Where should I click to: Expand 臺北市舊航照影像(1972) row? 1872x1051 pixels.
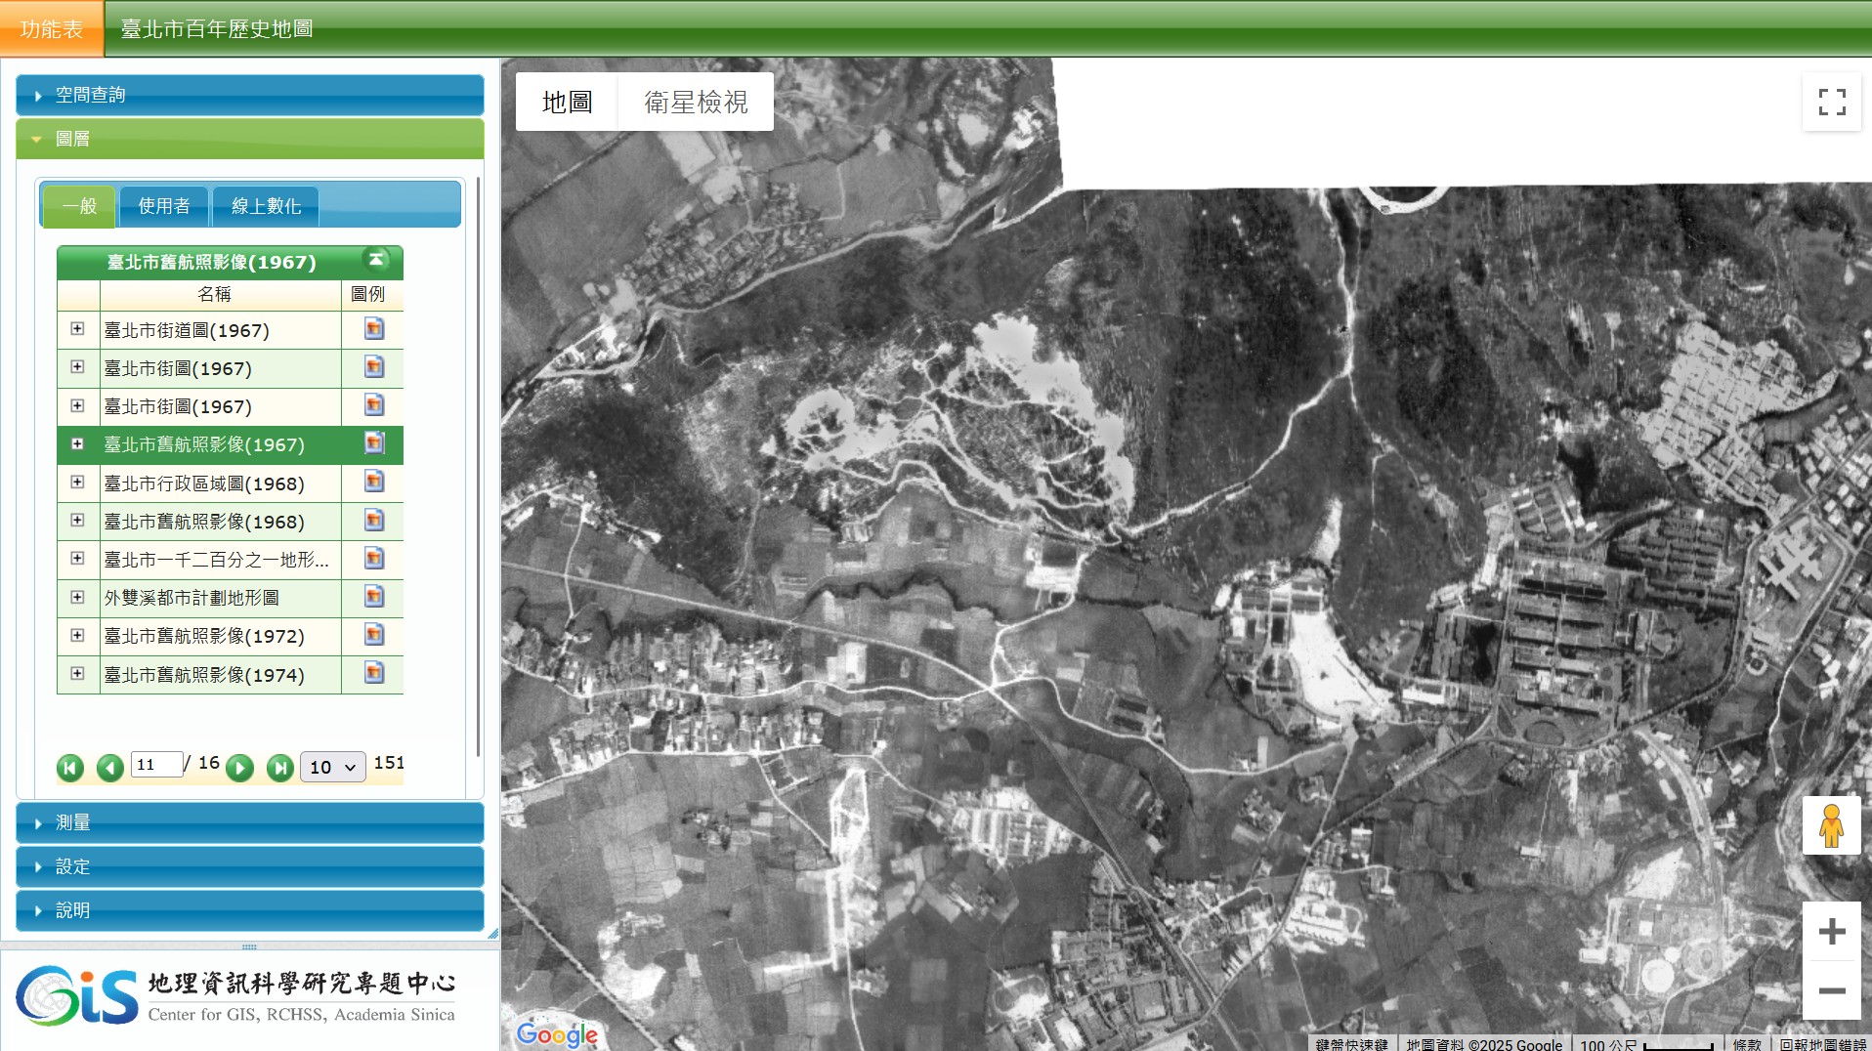coord(77,635)
